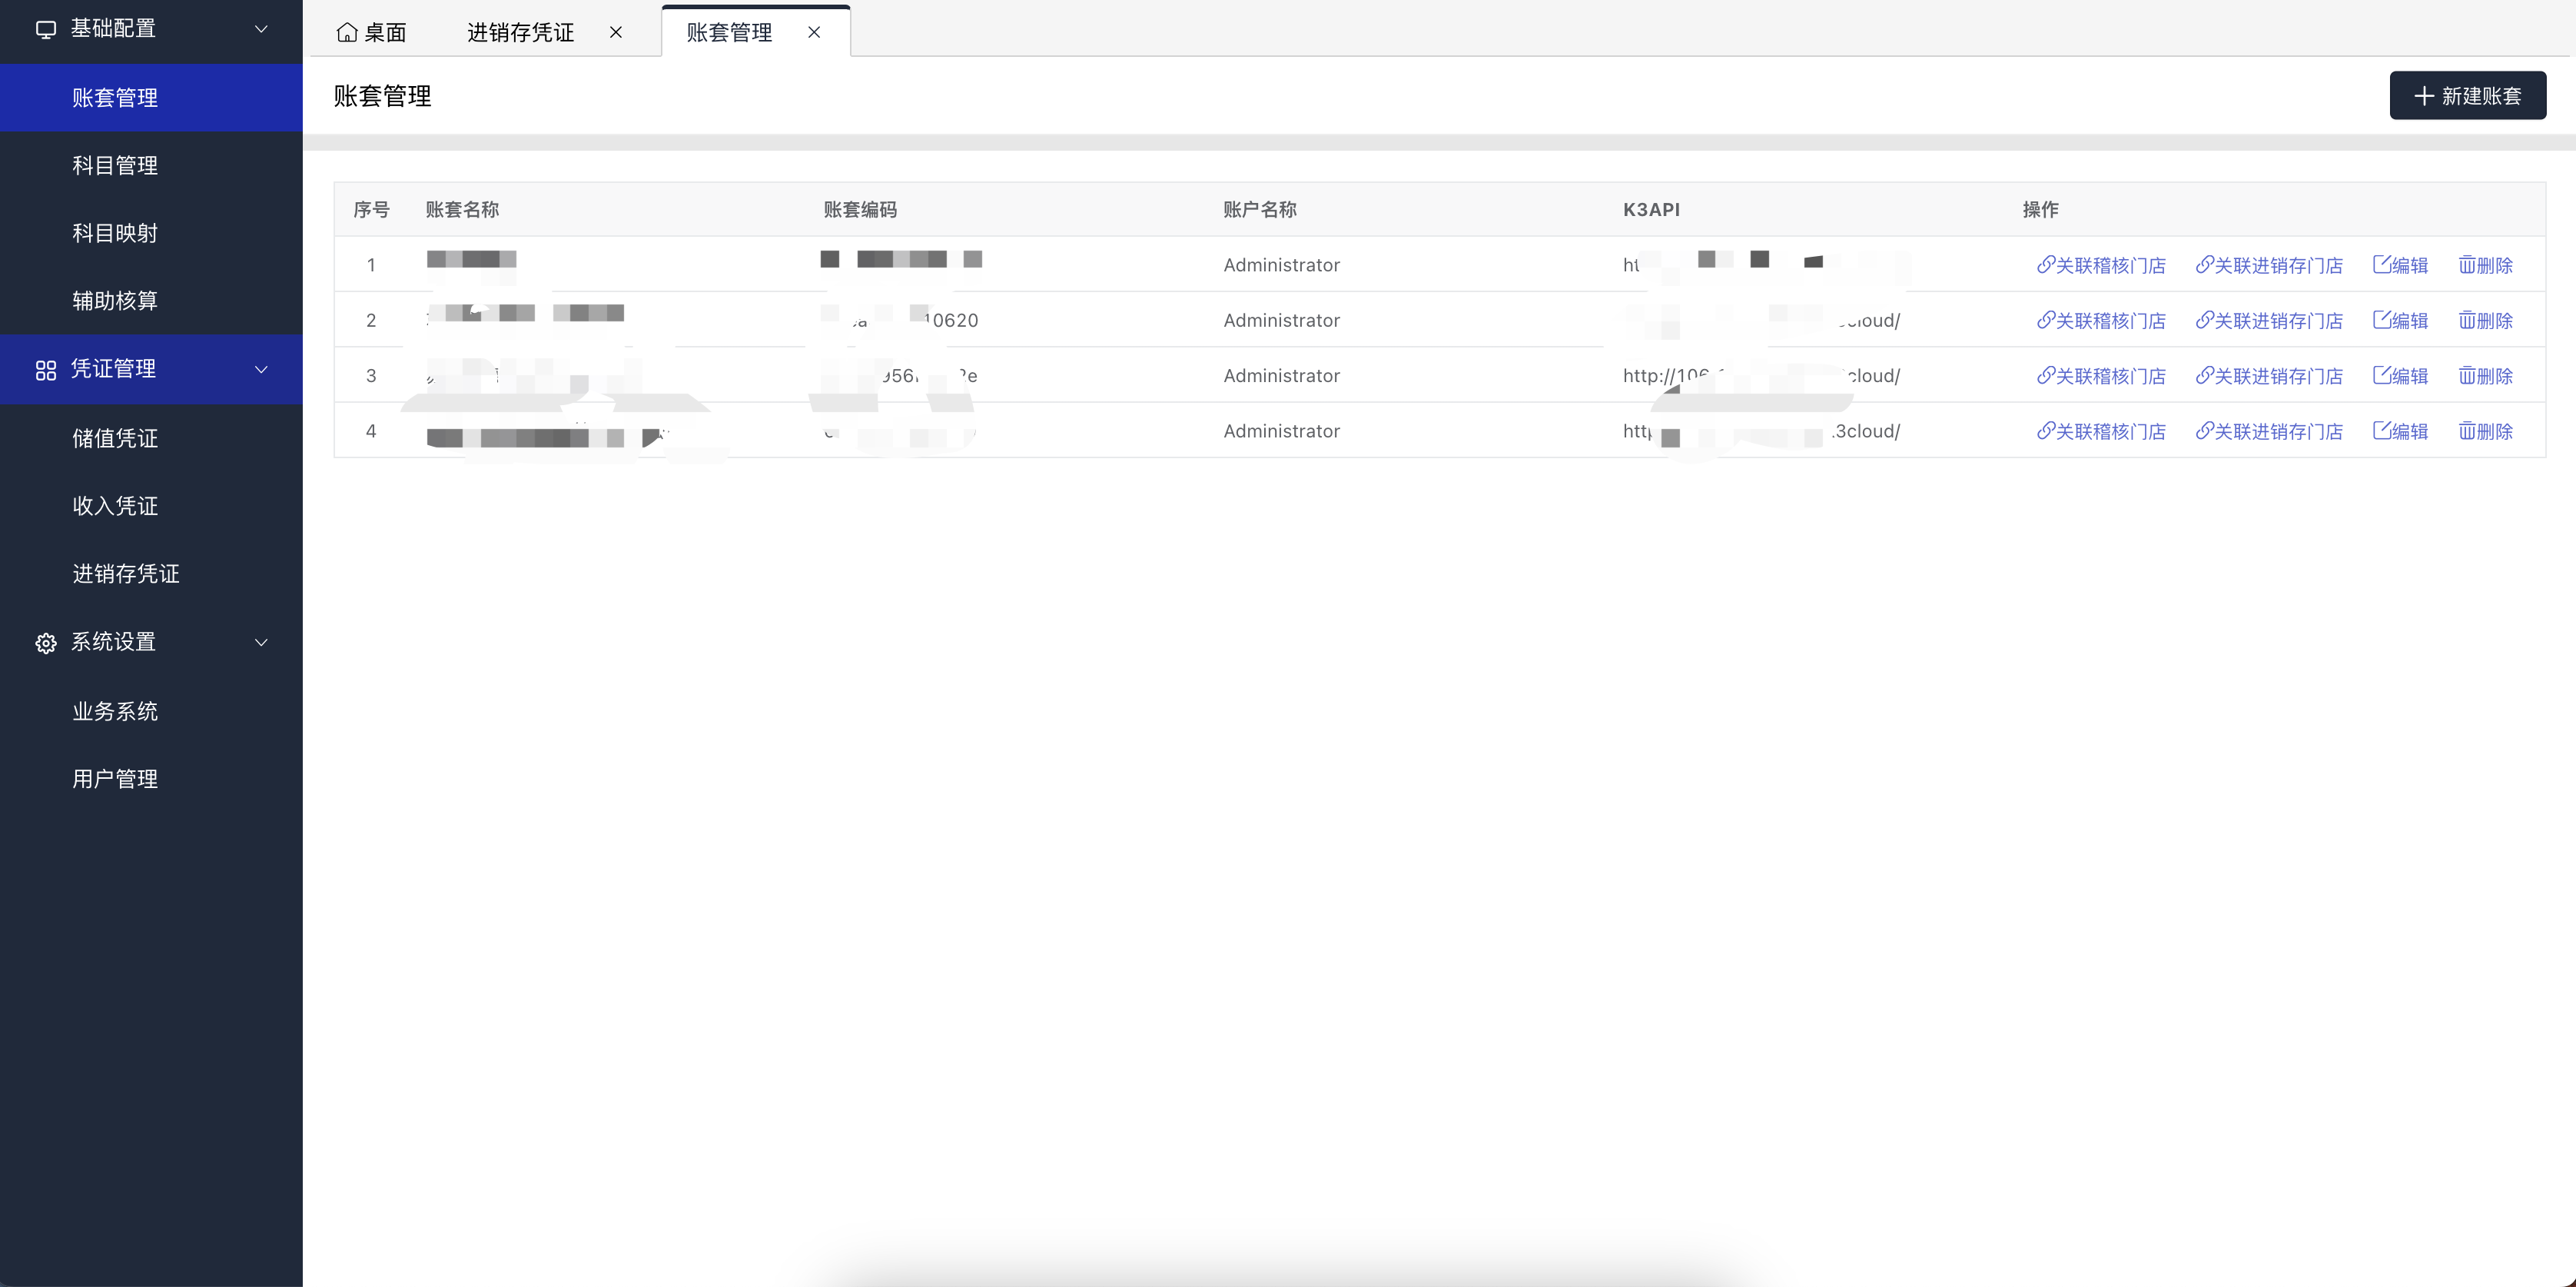Close the 账套管理 tab
The height and width of the screenshot is (1287, 2576).
814,32
